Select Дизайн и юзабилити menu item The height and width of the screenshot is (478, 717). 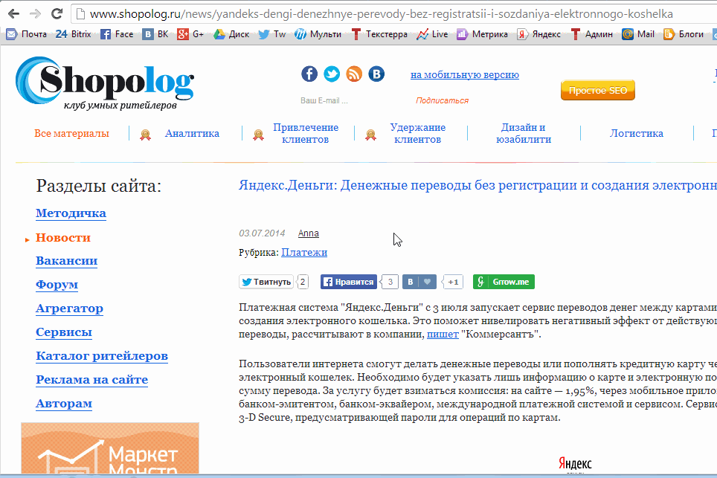click(x=524, y=133)
